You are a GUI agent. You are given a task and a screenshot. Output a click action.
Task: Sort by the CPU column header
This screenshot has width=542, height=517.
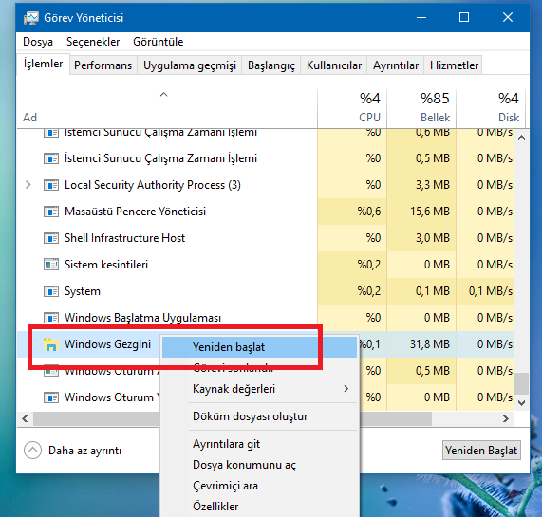pyautogui.click(x=352, y=108)
